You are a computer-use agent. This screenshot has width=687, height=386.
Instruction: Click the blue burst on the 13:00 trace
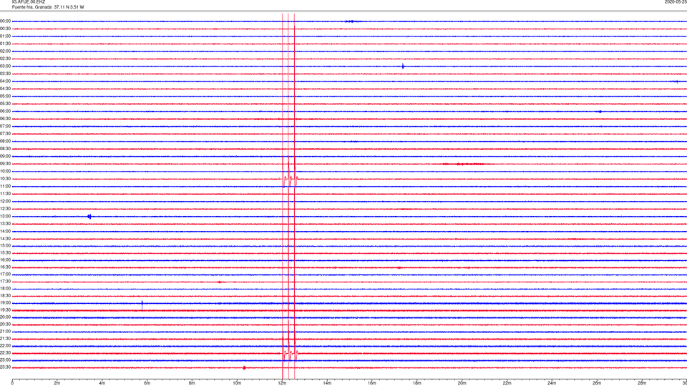(89, 217)
